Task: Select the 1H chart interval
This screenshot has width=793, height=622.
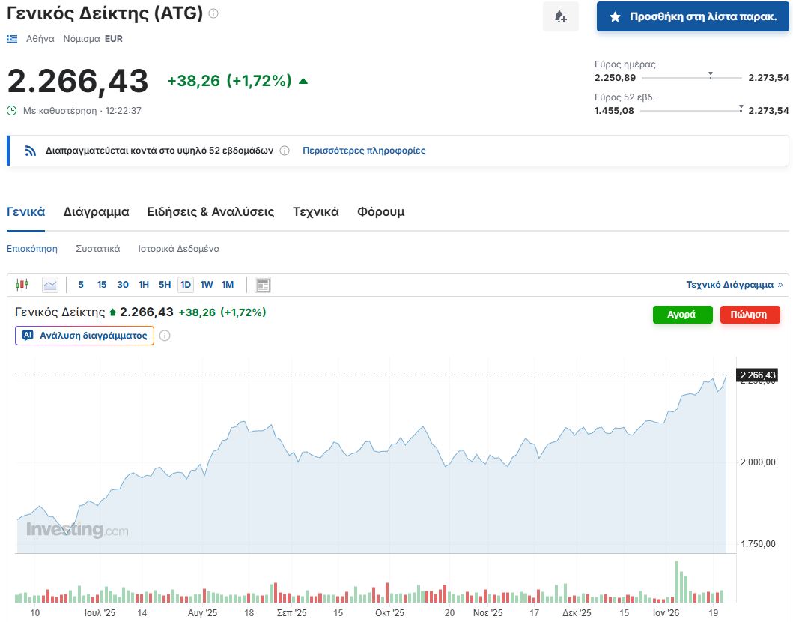Action: 144,285
